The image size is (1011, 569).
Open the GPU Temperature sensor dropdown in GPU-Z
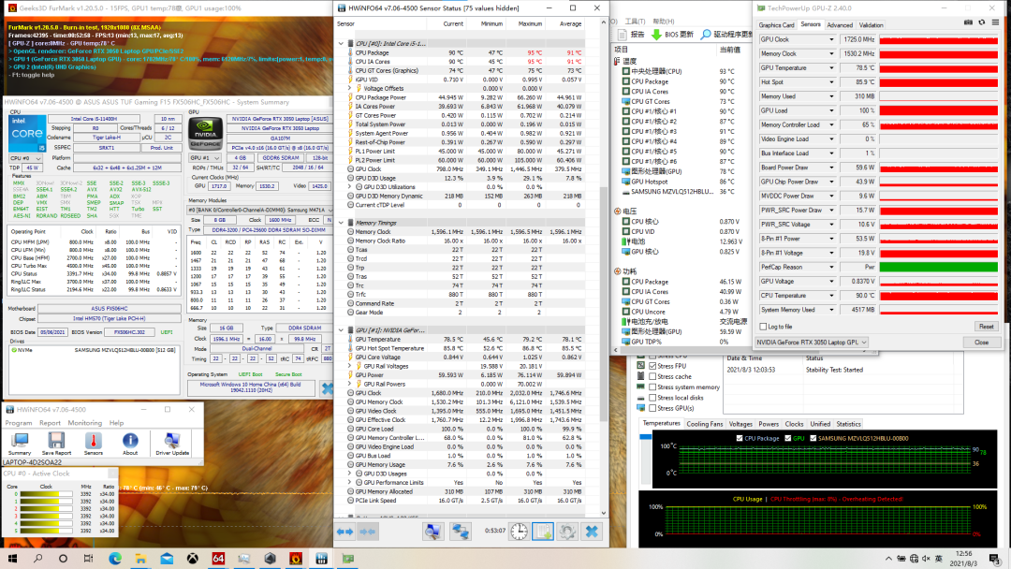tap(831, 67)
